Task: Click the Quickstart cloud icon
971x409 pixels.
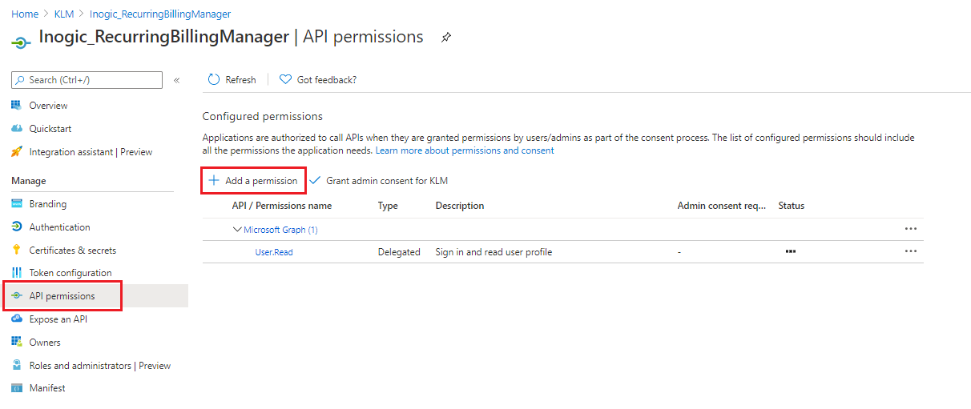Action: [16, 129]
